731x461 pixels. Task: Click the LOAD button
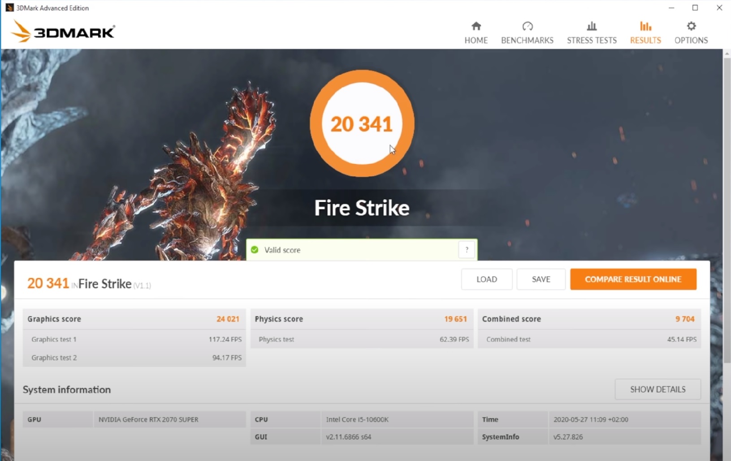click(487, 279)
